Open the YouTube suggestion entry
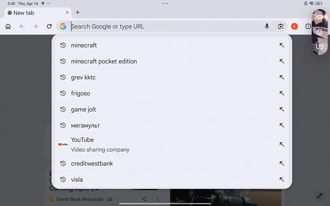 tap(100, 144)
